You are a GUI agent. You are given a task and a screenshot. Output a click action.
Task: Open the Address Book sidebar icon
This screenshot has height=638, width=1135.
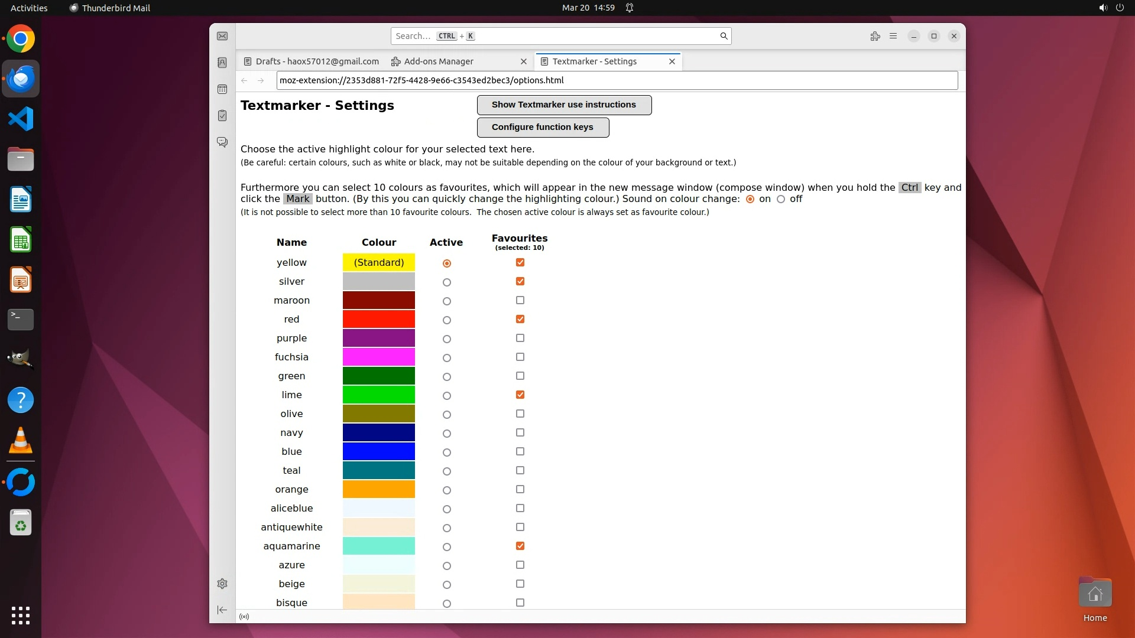tap(222, 63)
